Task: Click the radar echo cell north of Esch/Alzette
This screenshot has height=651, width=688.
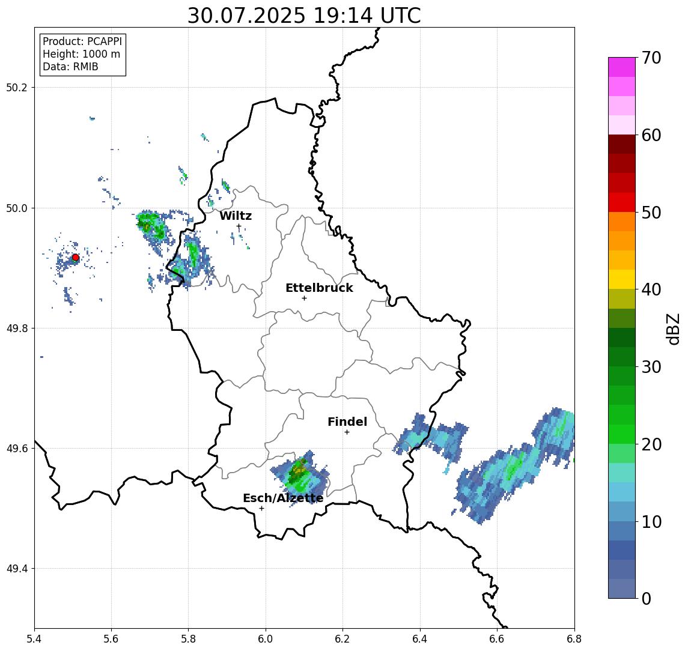Action: pyautogui.click(x=300, y=477)
